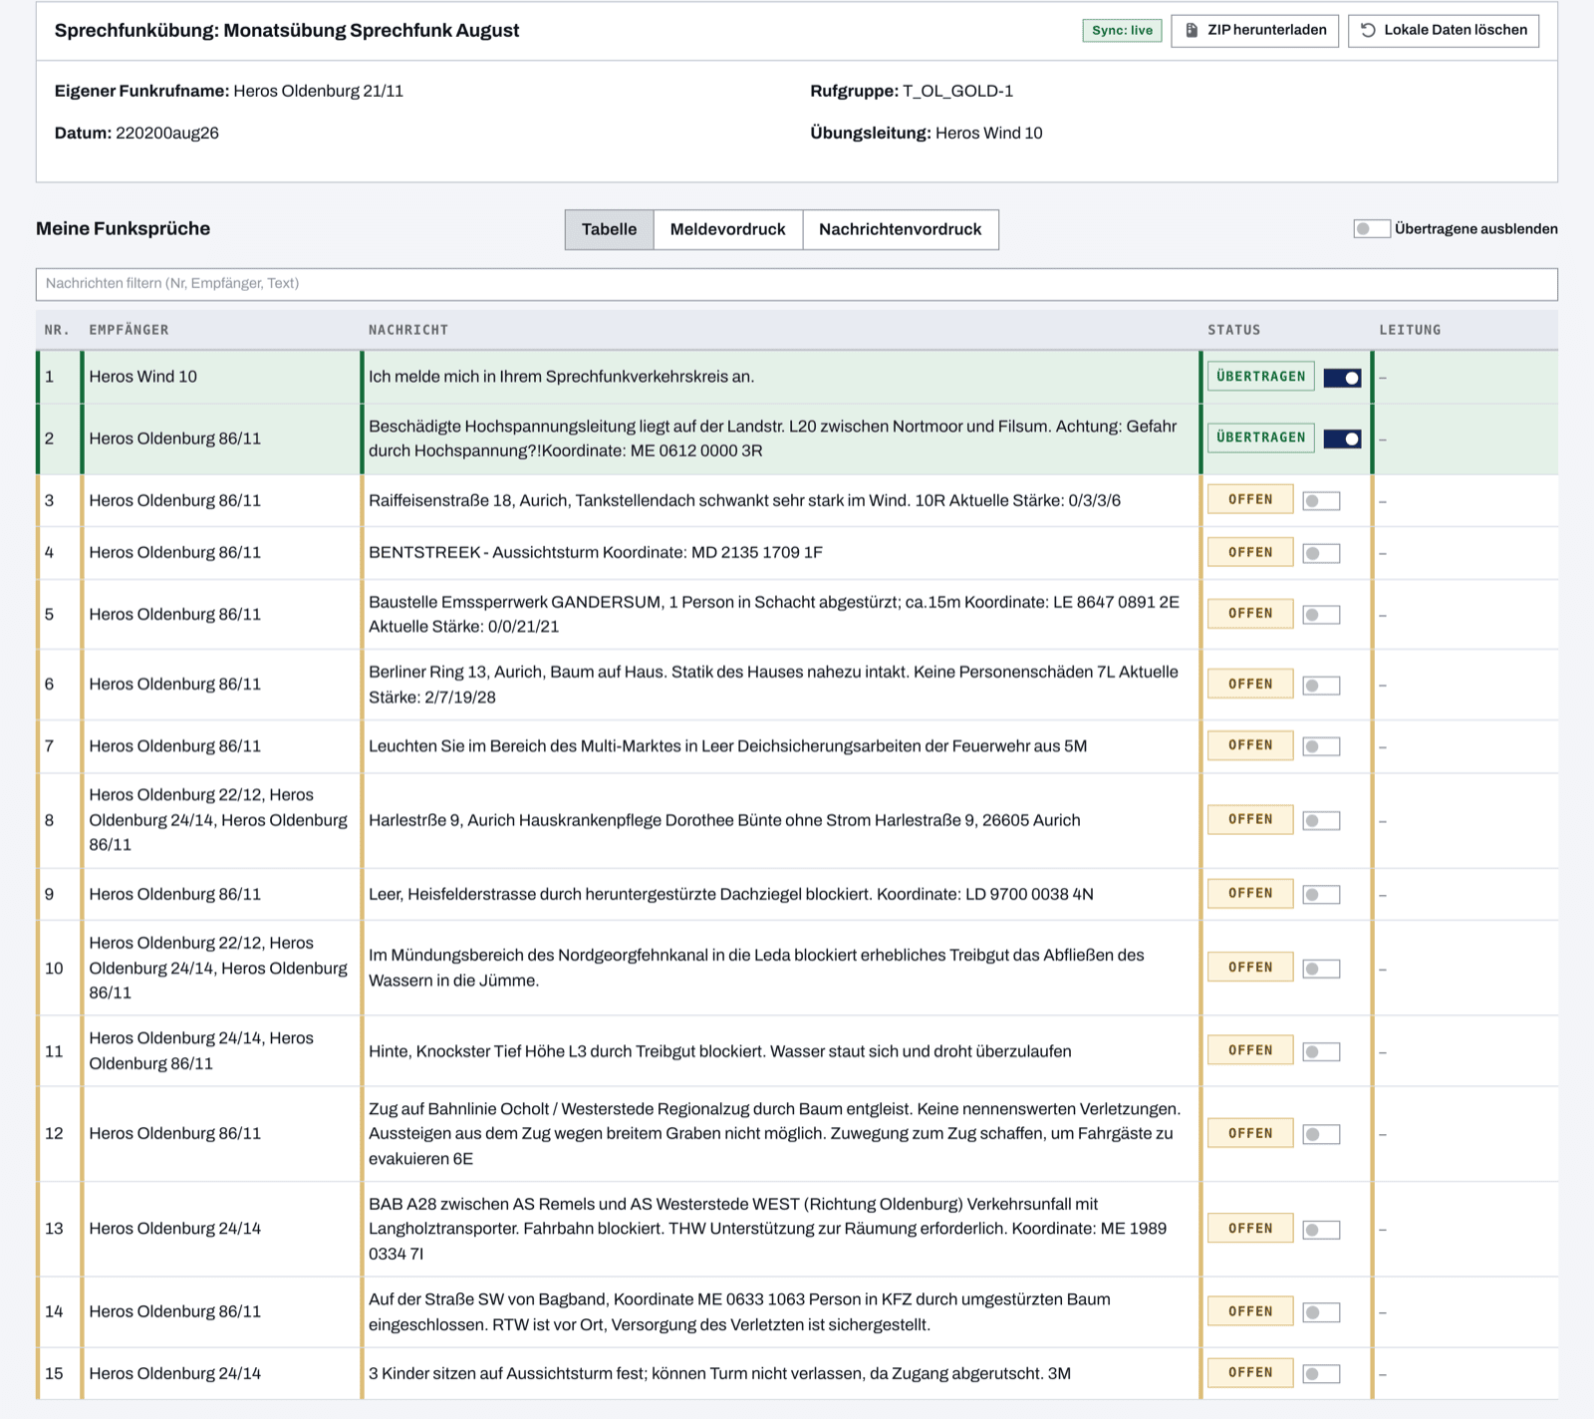The height and width of the screenshot is (1419, 1594).
Task: Click recipient Heros Oldenburg 24/14 in row 15
Action: point(174,1373)
